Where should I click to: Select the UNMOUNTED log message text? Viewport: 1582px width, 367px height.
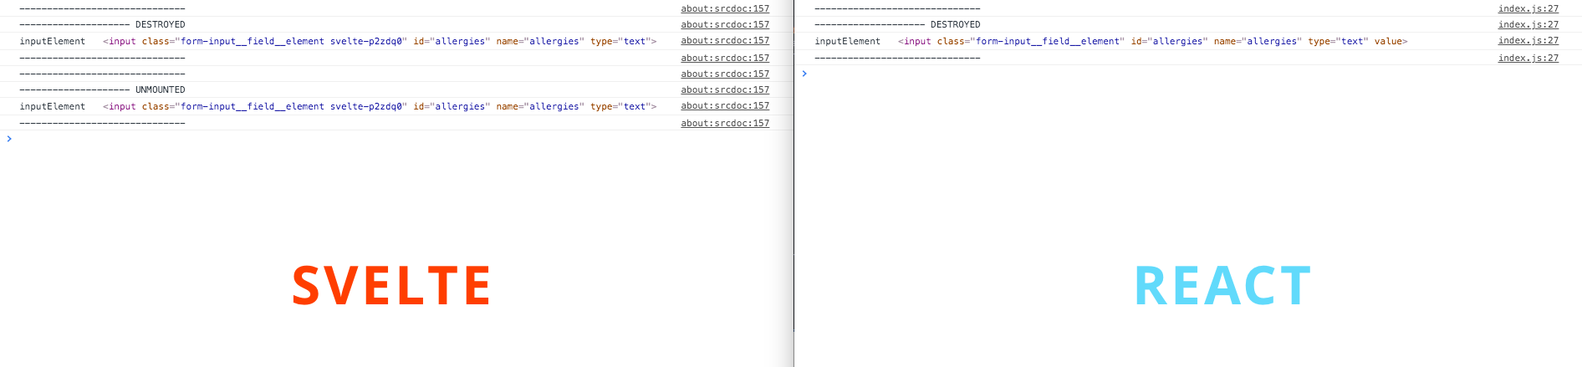click(102, 89)
